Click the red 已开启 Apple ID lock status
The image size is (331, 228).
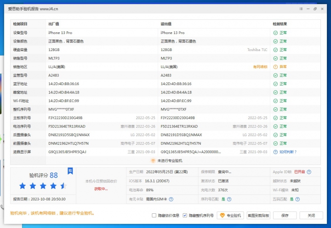pos(300,172)
